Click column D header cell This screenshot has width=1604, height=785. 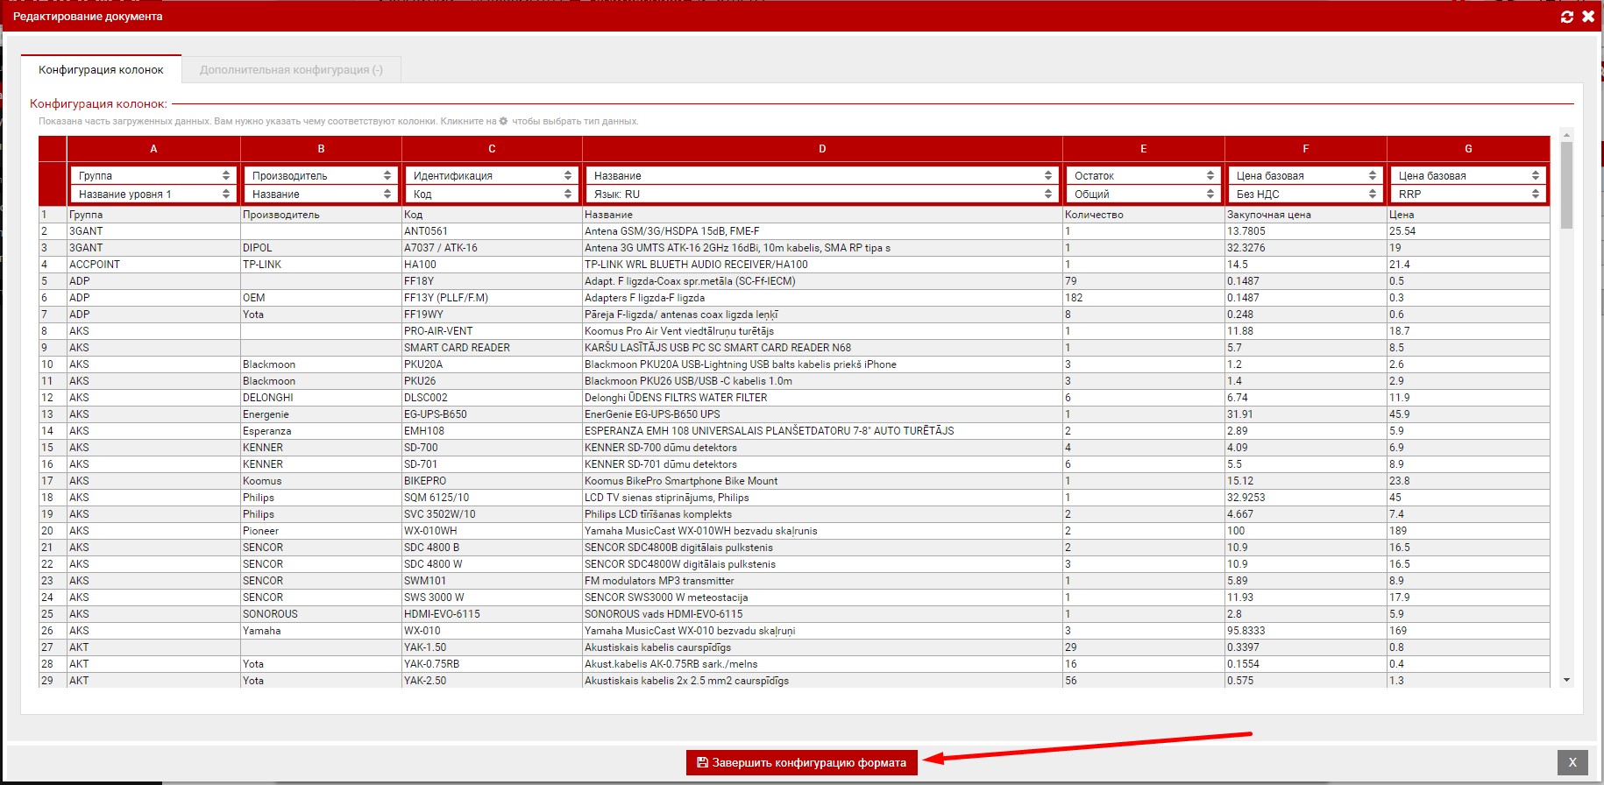coord(821,149)
